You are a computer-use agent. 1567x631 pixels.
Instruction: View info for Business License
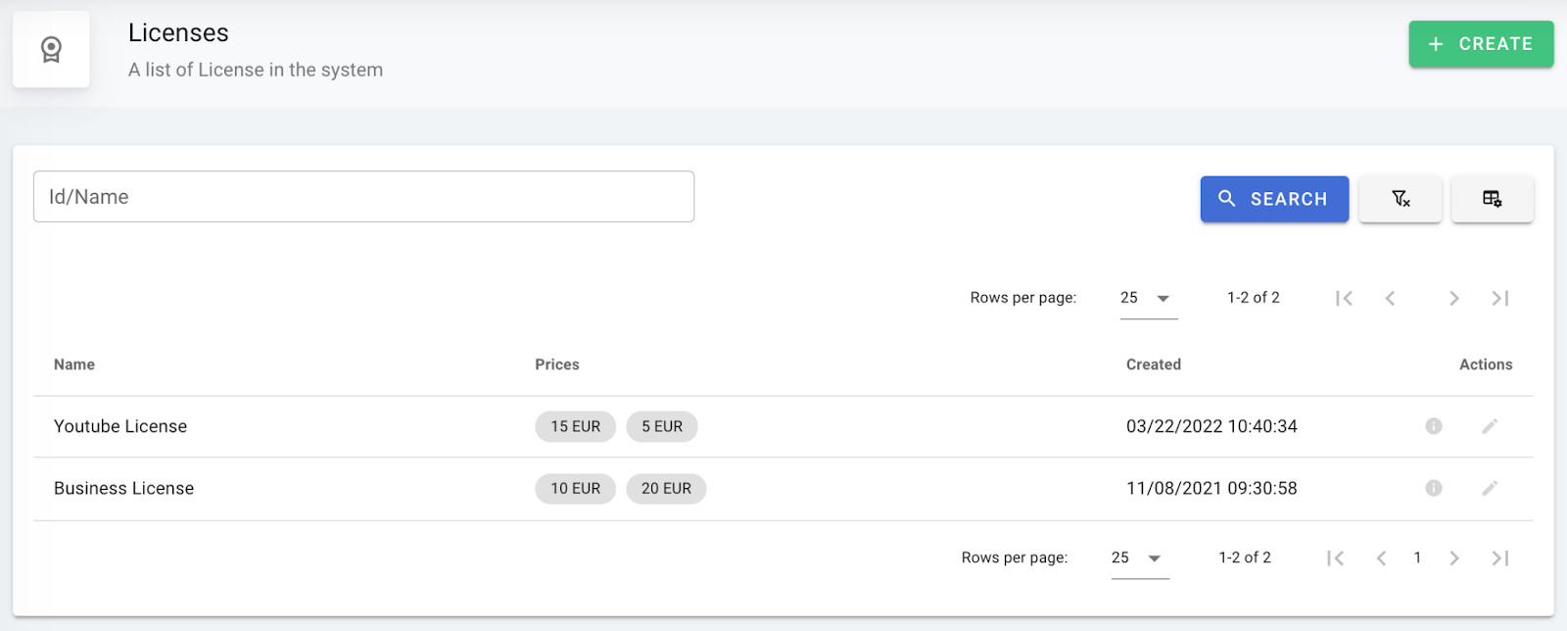point(1434,488)
